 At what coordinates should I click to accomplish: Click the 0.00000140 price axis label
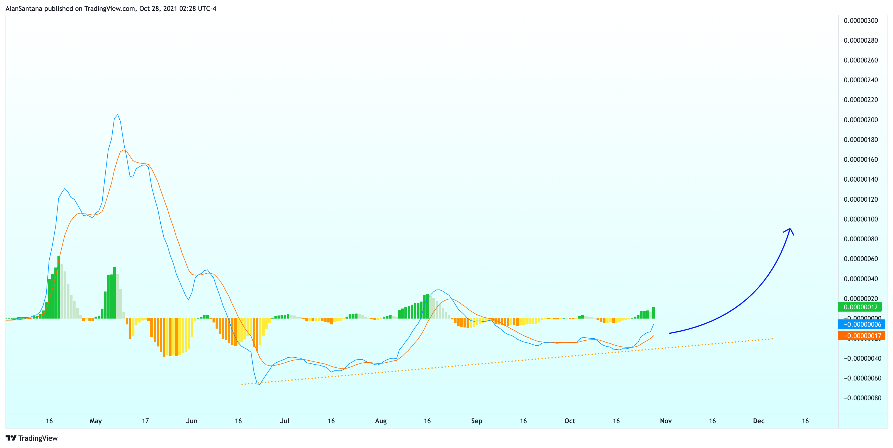coord(861,179)
